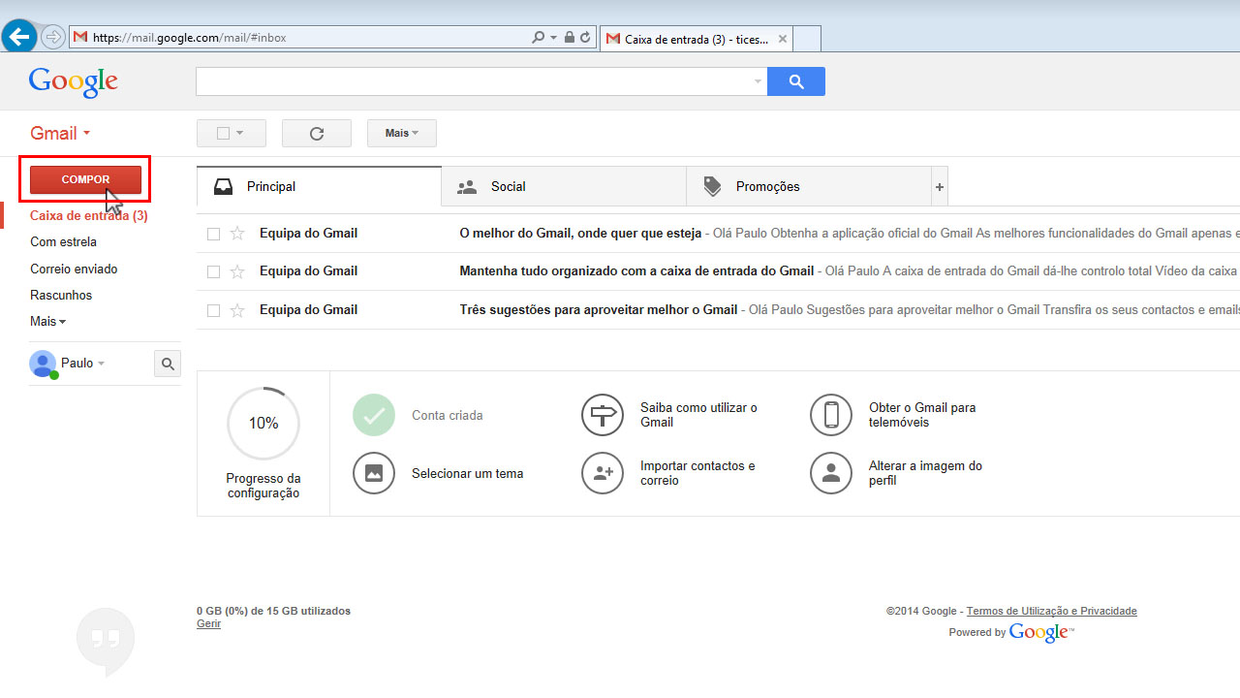
Task: Switch to the Social tab
Action: 564,186
